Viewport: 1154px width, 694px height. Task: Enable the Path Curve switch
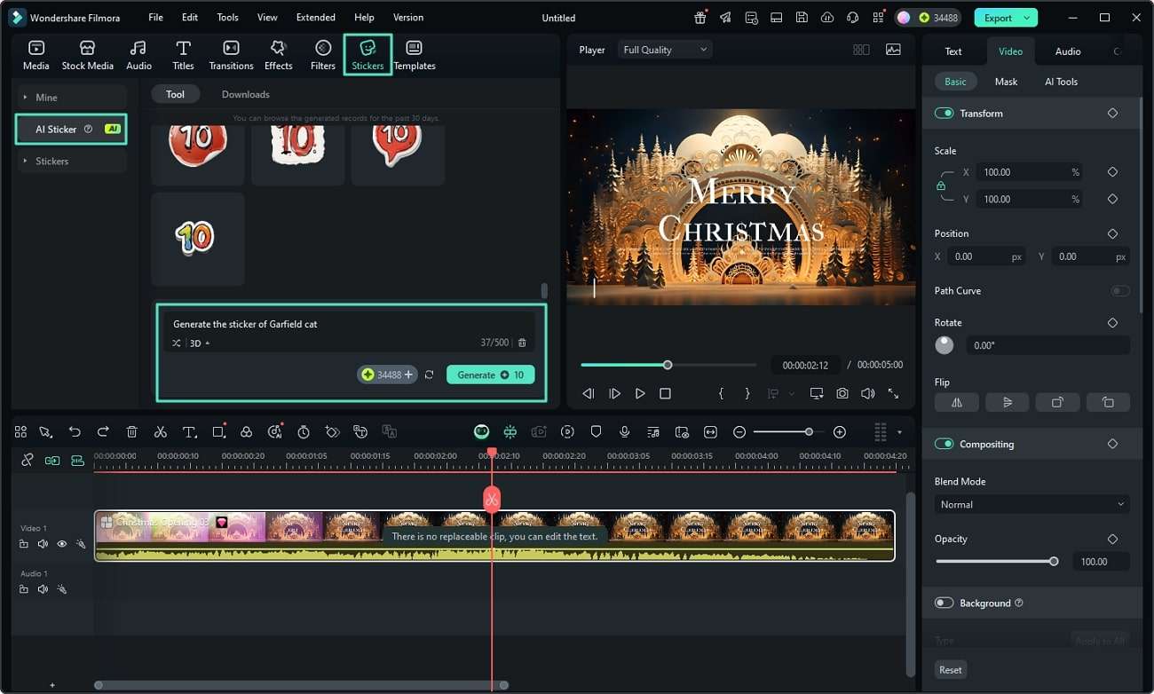pos(1120,291)
